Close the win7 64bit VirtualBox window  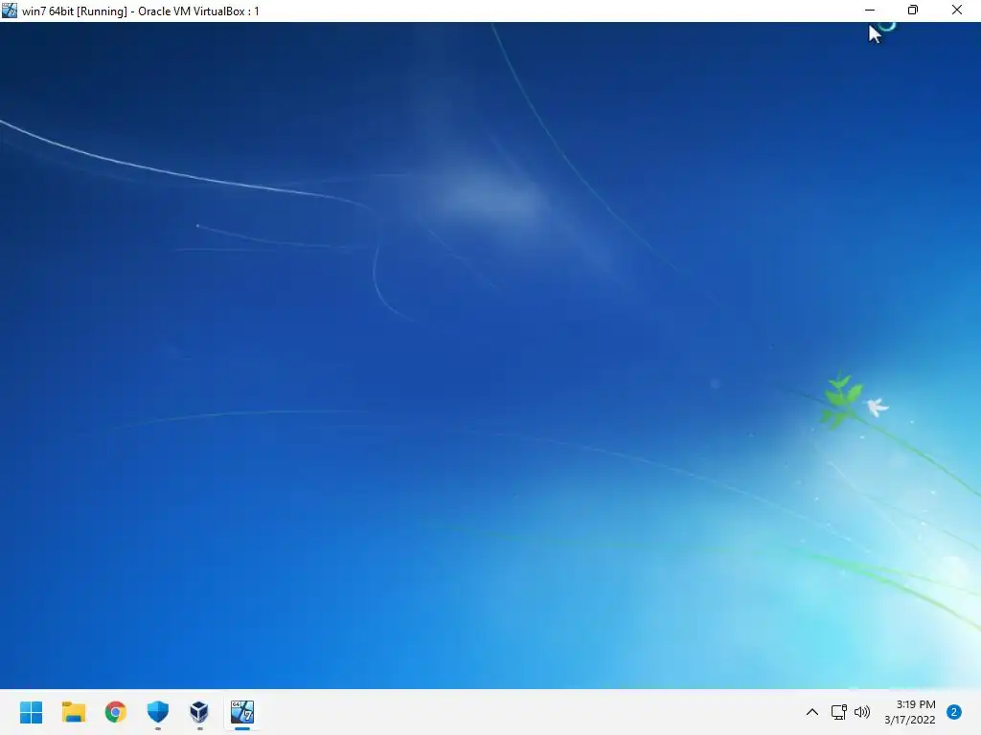[x=957, y=10]
